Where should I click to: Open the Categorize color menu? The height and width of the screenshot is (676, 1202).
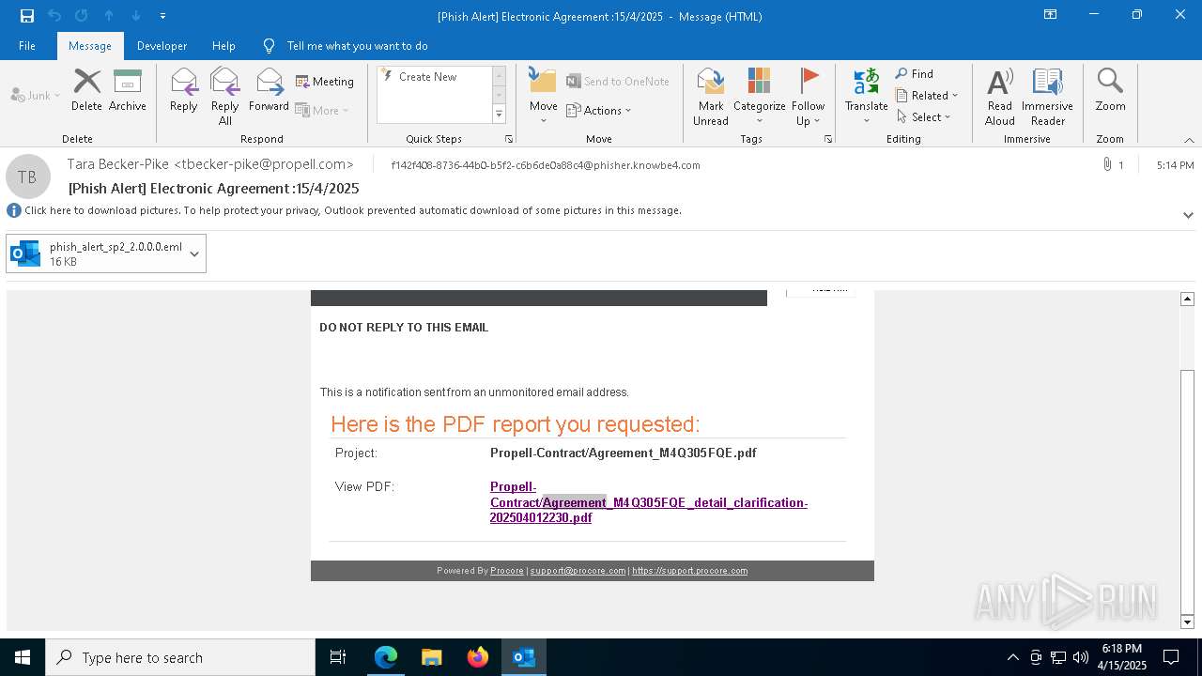tap(759, 97)
